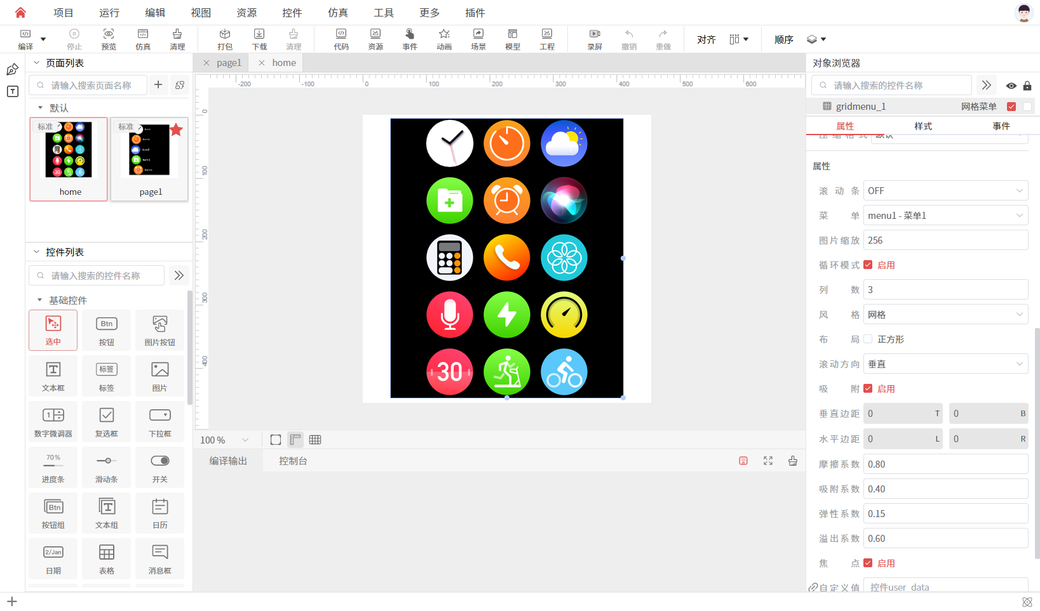1040x611 pixels.
Task: Open the 资源 menu in menu bar
Action: [x=246, y=13]
